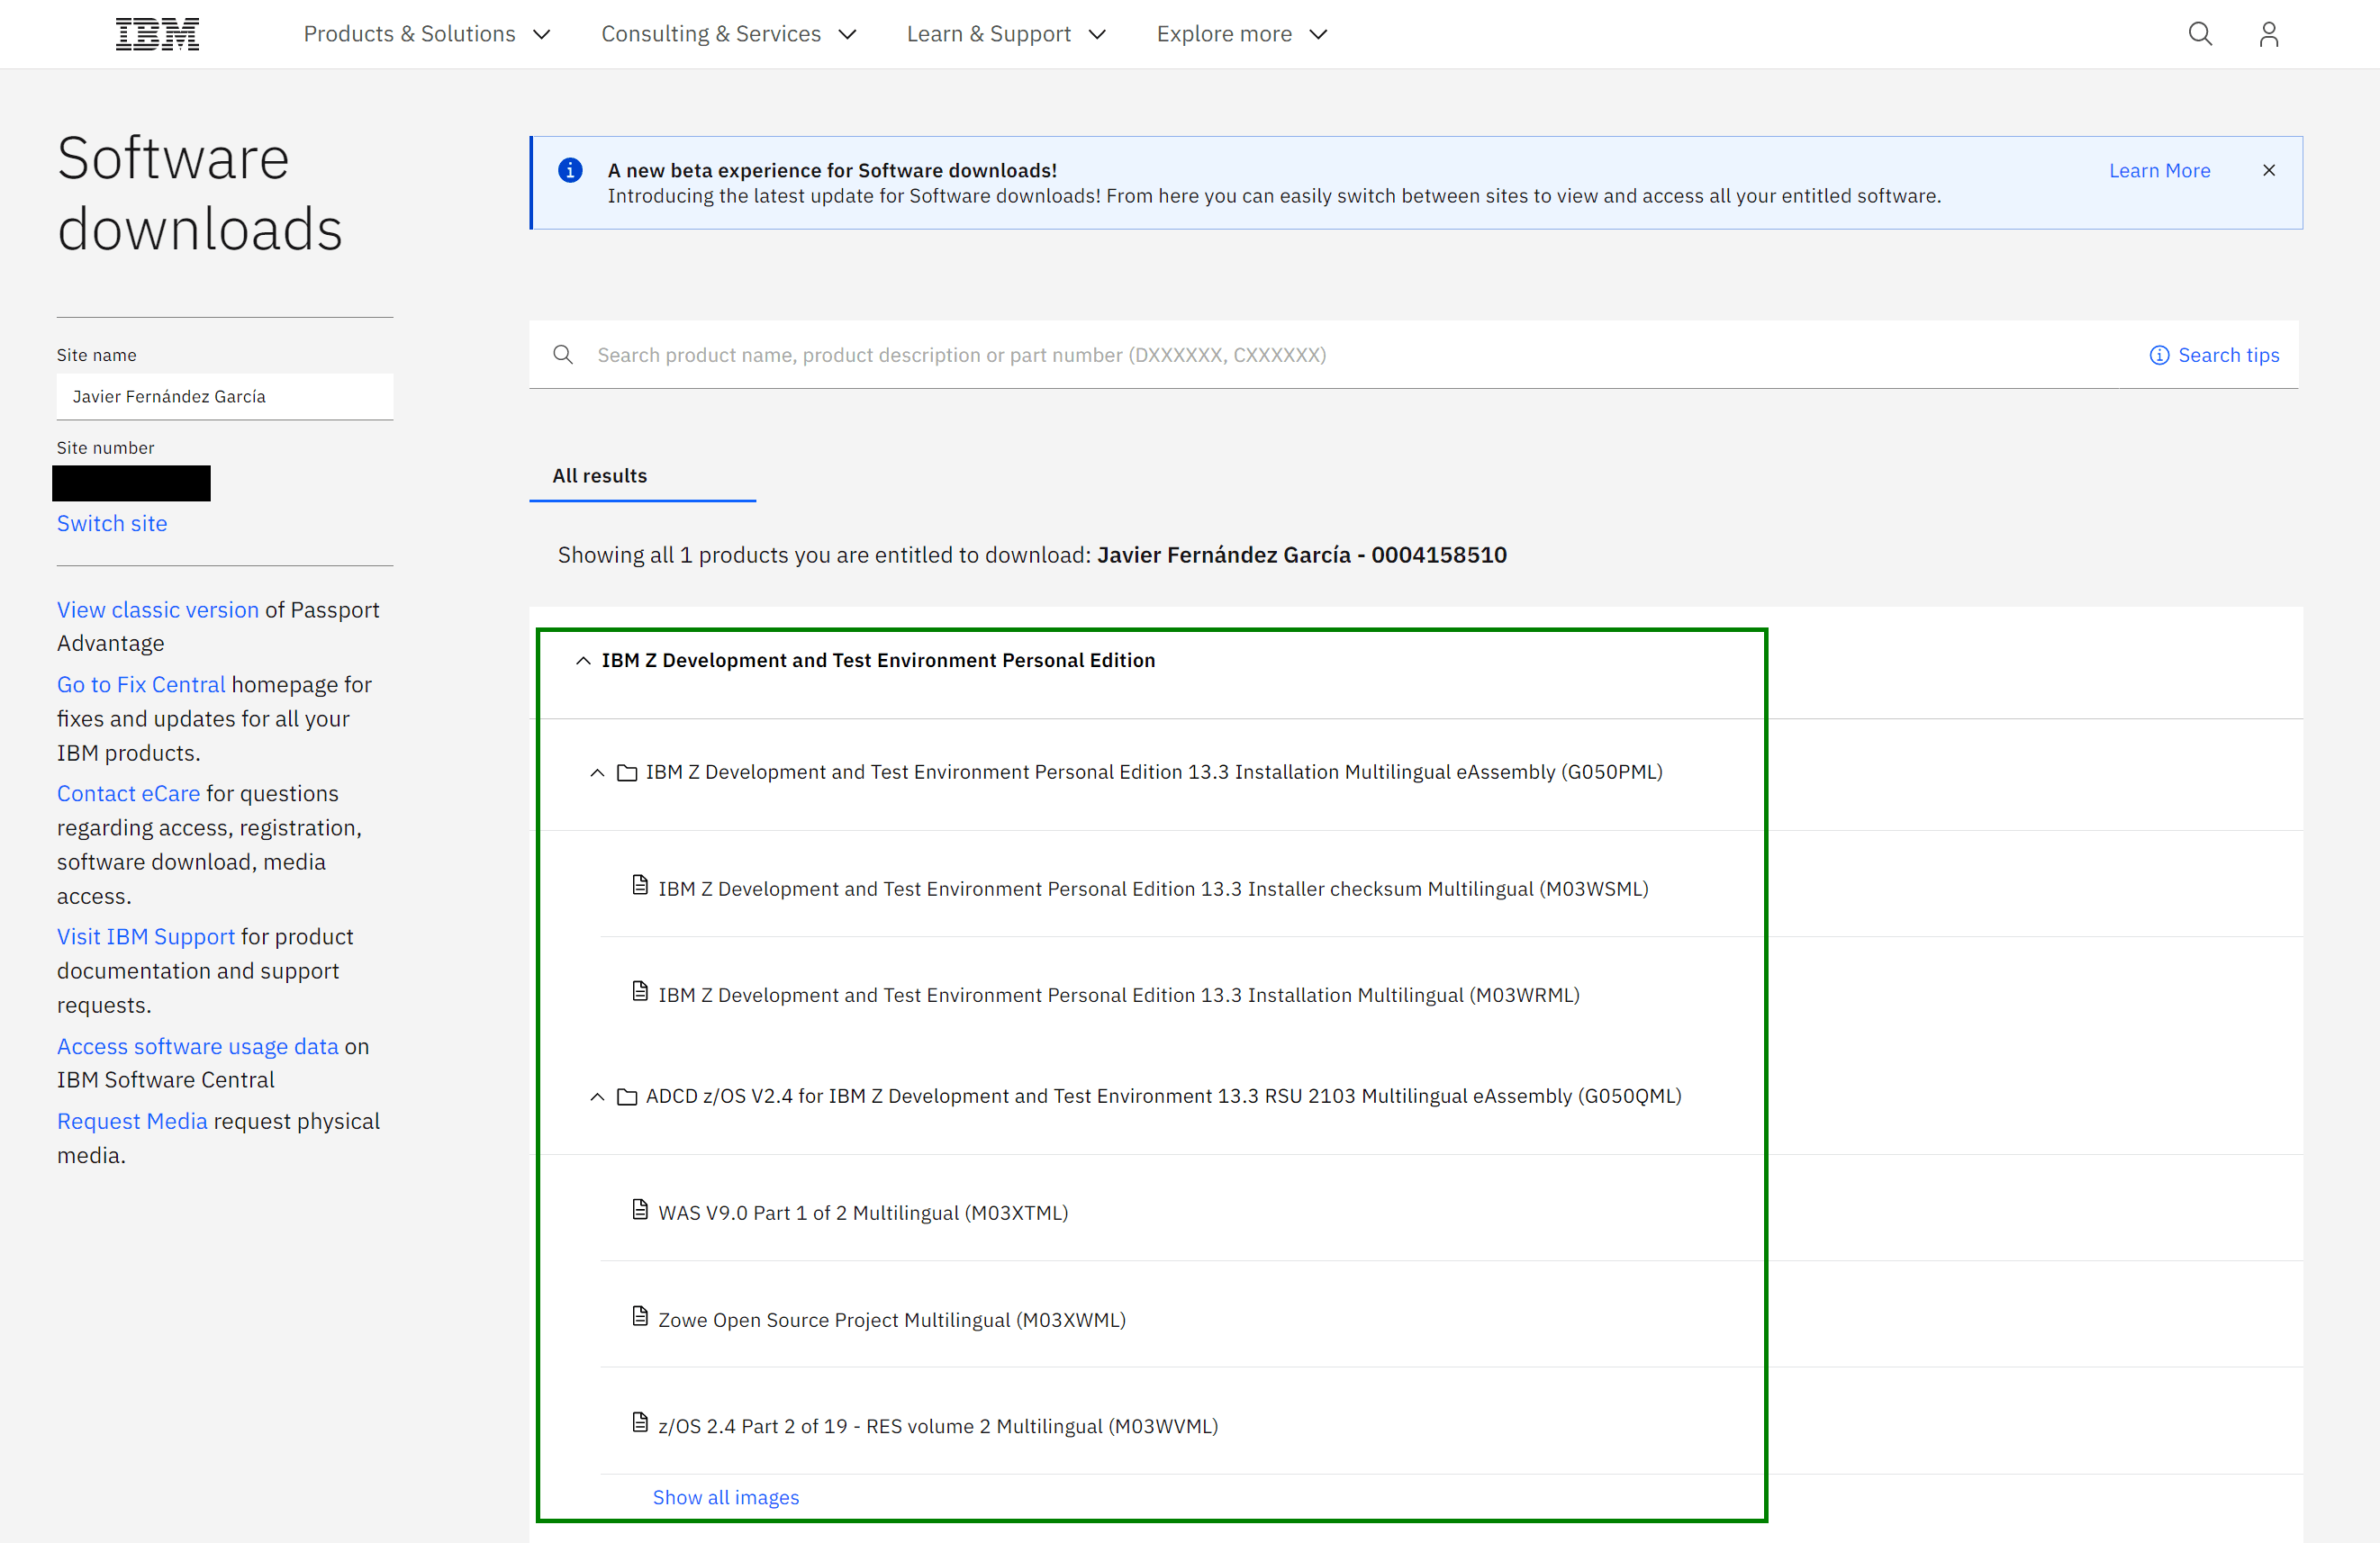The width and height of the screenshot is (2380, 1543).
Task: Select the All results tab
Action: click(x=600, y=476)
